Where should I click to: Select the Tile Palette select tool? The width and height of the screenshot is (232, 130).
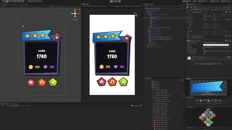click(197, 101)
